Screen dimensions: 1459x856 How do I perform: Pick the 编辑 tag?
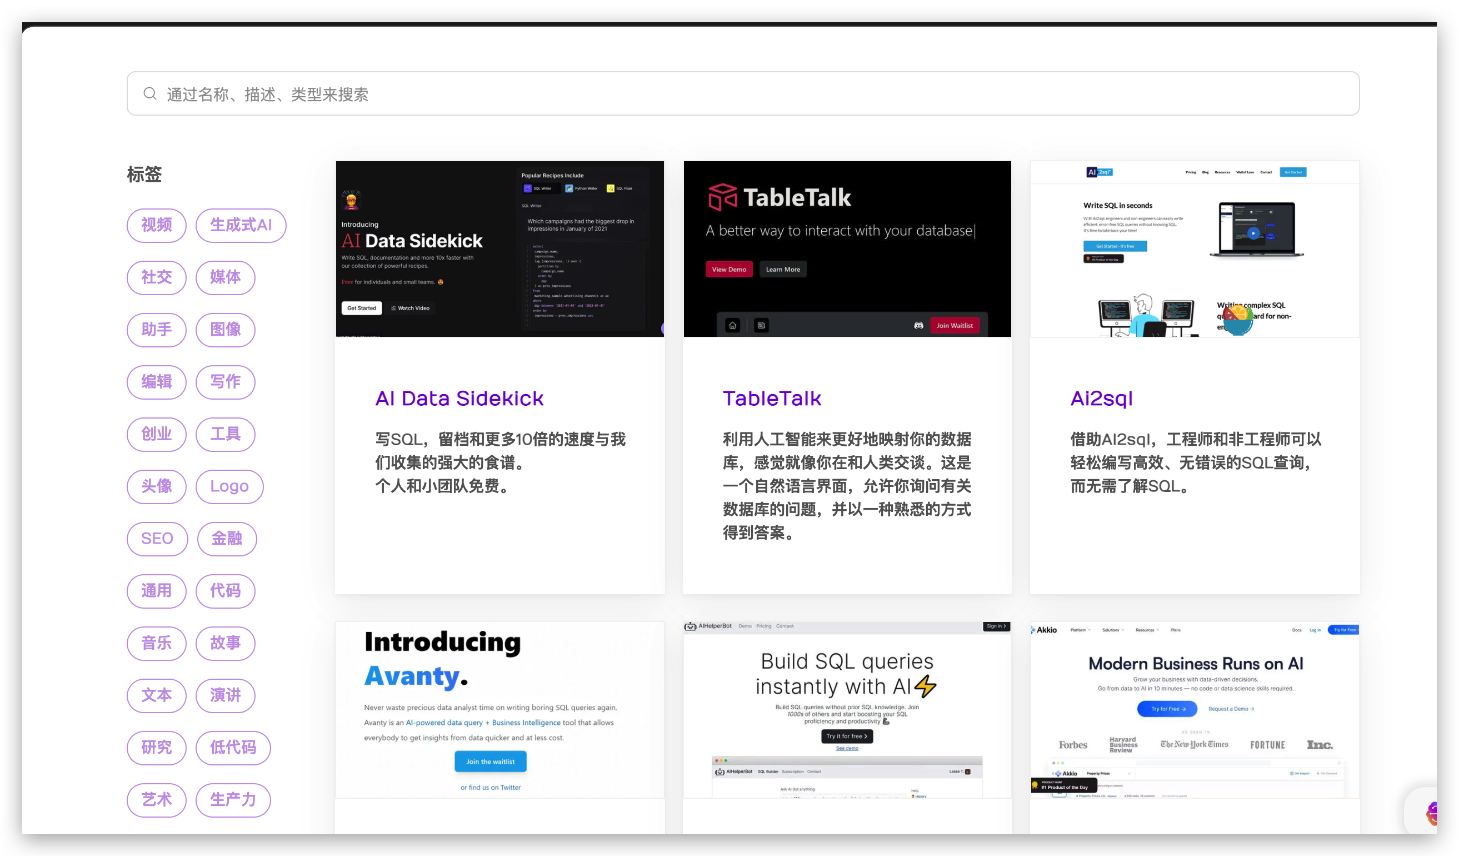(x=156, y=382)
